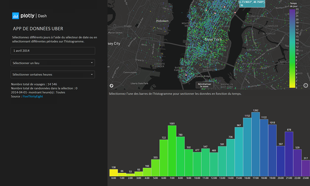Click the 2014-04-01 montant heure(s) : Toutes text

[x=38, y=92]
